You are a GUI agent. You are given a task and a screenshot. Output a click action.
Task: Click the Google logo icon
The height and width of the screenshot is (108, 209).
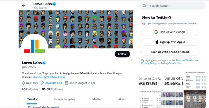(156, 32)
